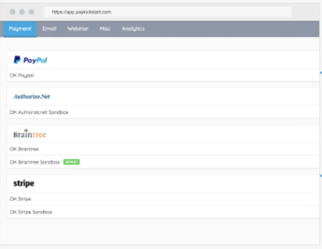Image resolution: width=322 pixels, height=249 pixels.
Task: Click the app.paykickstart.com address bar
Action: point(168,12)
